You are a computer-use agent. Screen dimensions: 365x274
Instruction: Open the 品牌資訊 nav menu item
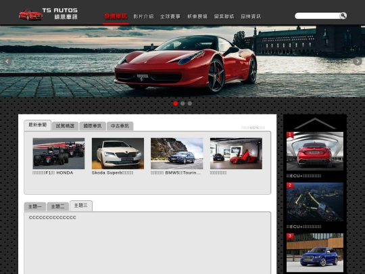point(251,16)
